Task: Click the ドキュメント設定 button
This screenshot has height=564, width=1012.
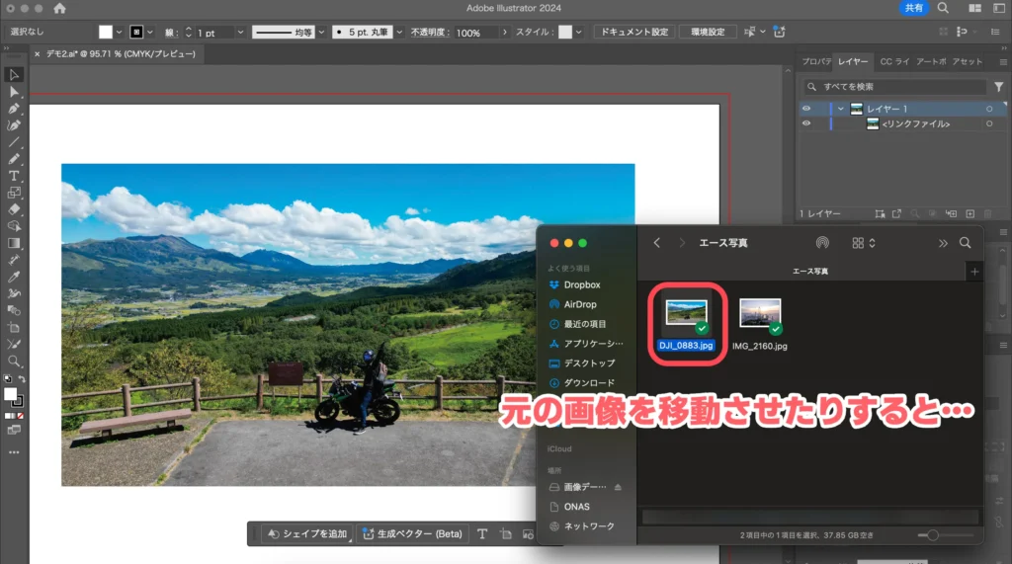Action: 634,32
